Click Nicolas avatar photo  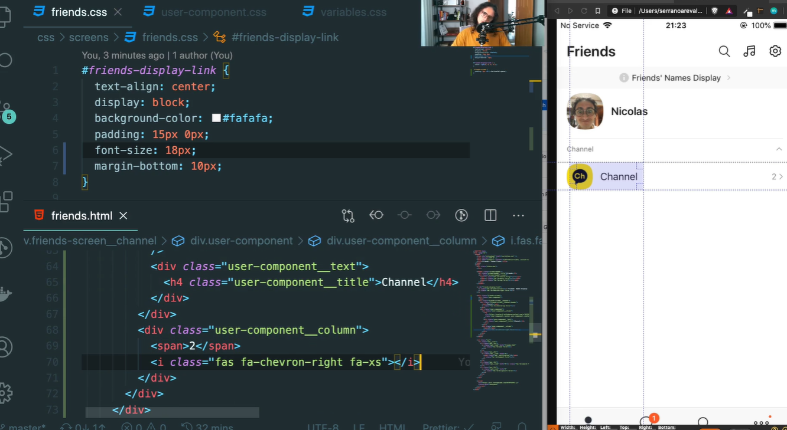coord(585,111)
